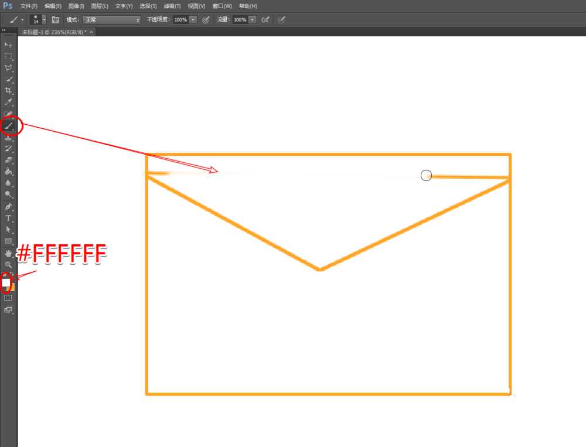Select the Crop tool
The height and width of the screenshot is (447, 586).
8,90
